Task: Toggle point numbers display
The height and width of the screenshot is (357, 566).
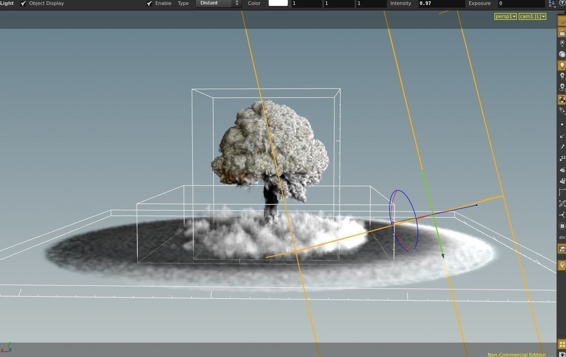Action: click(x=561, y=158)
